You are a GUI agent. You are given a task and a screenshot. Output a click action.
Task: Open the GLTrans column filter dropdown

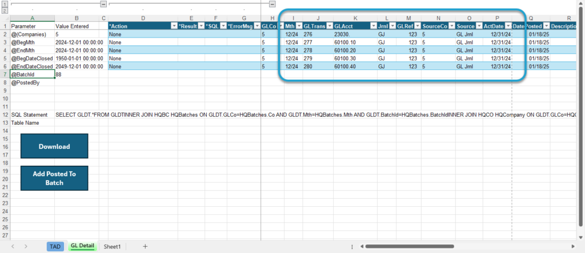pyautogui.click(x=330, y=26)
